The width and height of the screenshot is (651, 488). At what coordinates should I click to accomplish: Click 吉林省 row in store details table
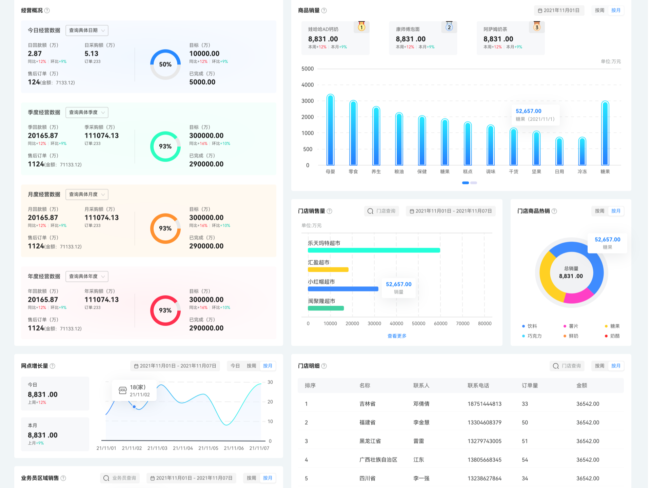click(x=461, y=404)
